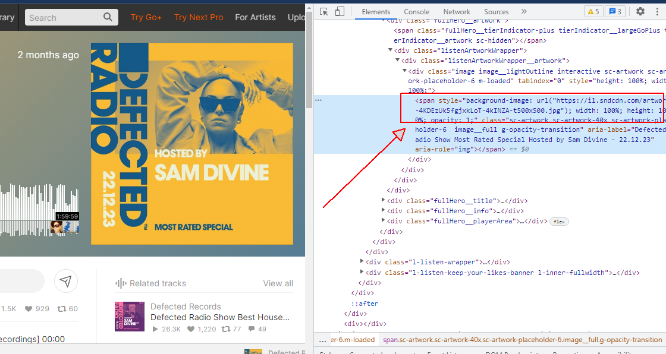Open the node actions ellipsis beside selected span

(319, 100)
